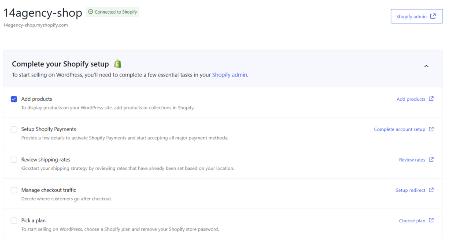Open the Complete account setup link
This screenshot has height=246, width=451.
[399, 129]
